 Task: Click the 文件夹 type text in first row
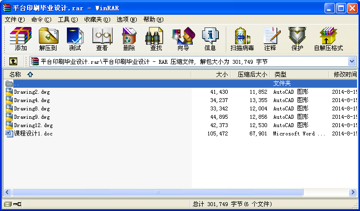tap(282, 83)
